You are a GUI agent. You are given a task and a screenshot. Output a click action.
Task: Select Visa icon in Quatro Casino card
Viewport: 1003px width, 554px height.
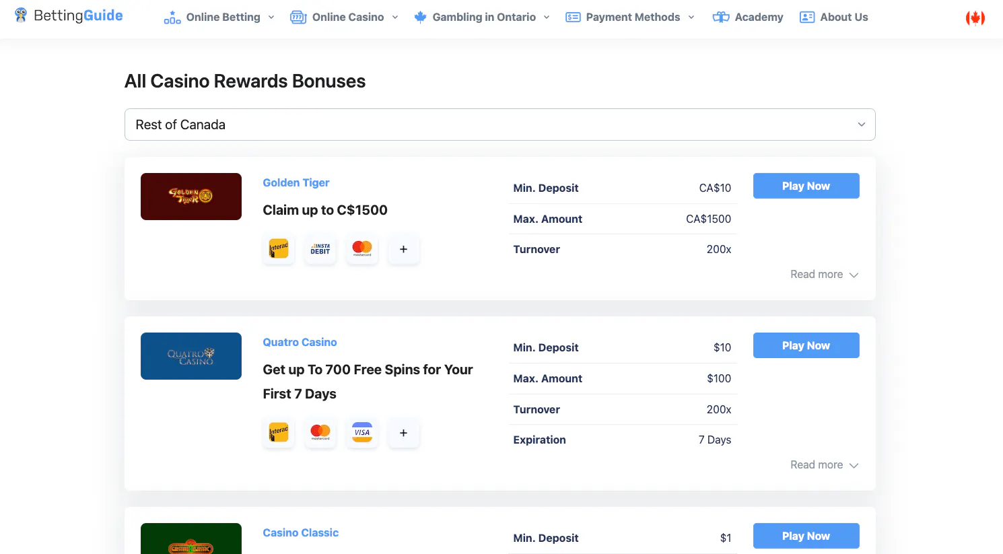362,433
